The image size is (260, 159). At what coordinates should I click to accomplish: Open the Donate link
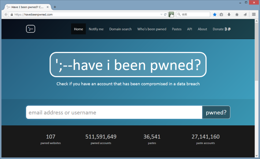(222, 29)
